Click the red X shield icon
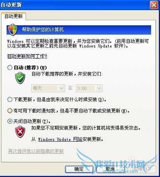This screenshot has height=177, width=160. (20, 131)
